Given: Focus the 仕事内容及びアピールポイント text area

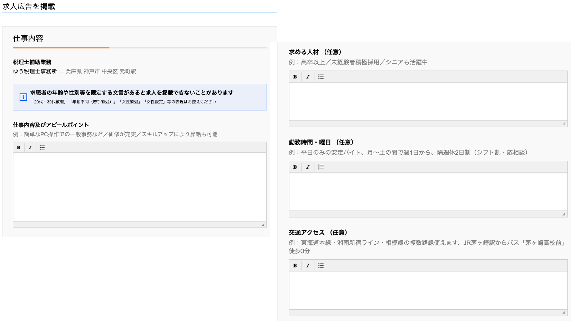Looking at the screenshot, I should pos(140,187).
